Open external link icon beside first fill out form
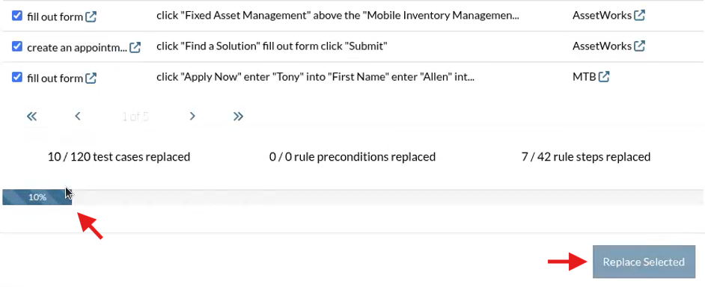 click(x=91, y=17)
